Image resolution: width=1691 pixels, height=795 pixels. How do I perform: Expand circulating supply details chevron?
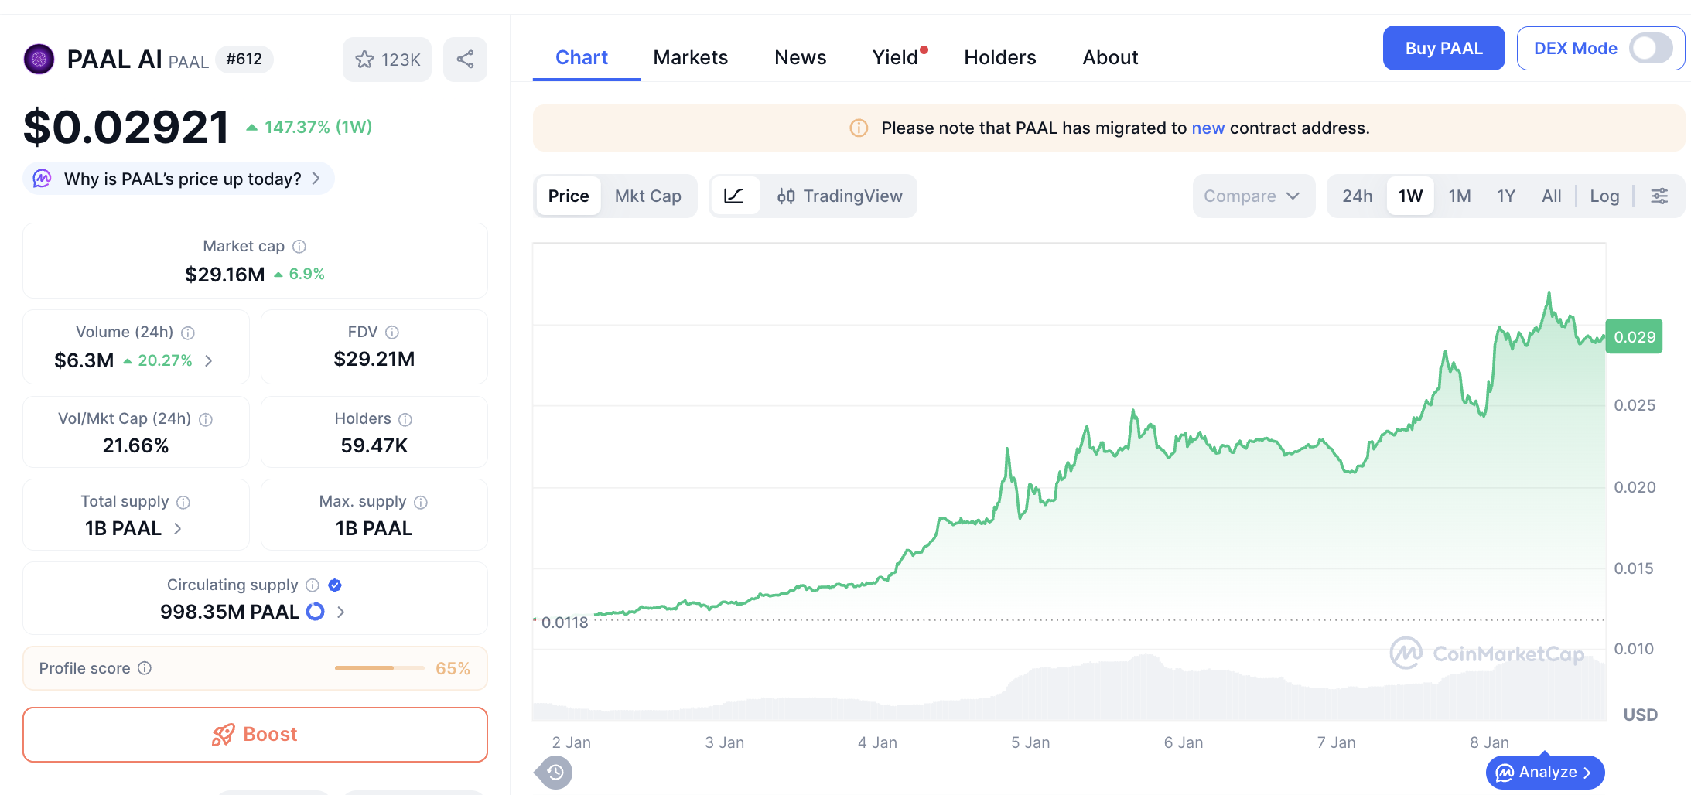[340, 612]
